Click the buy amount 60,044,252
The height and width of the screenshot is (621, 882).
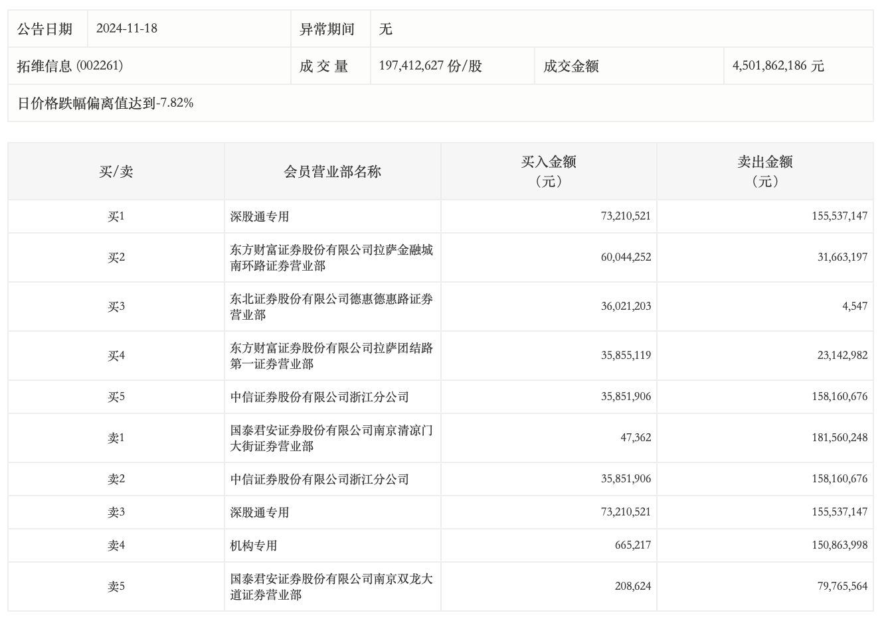(626, 257)
